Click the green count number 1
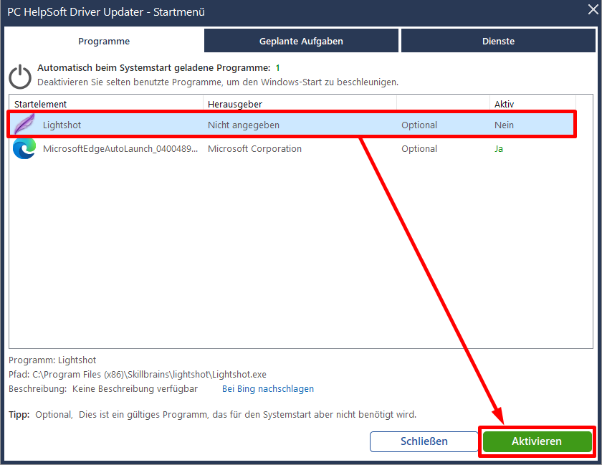 (x=277, y=68)
